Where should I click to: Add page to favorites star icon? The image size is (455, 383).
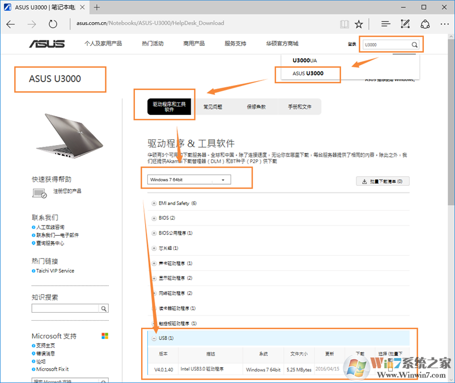pos(359,24)
